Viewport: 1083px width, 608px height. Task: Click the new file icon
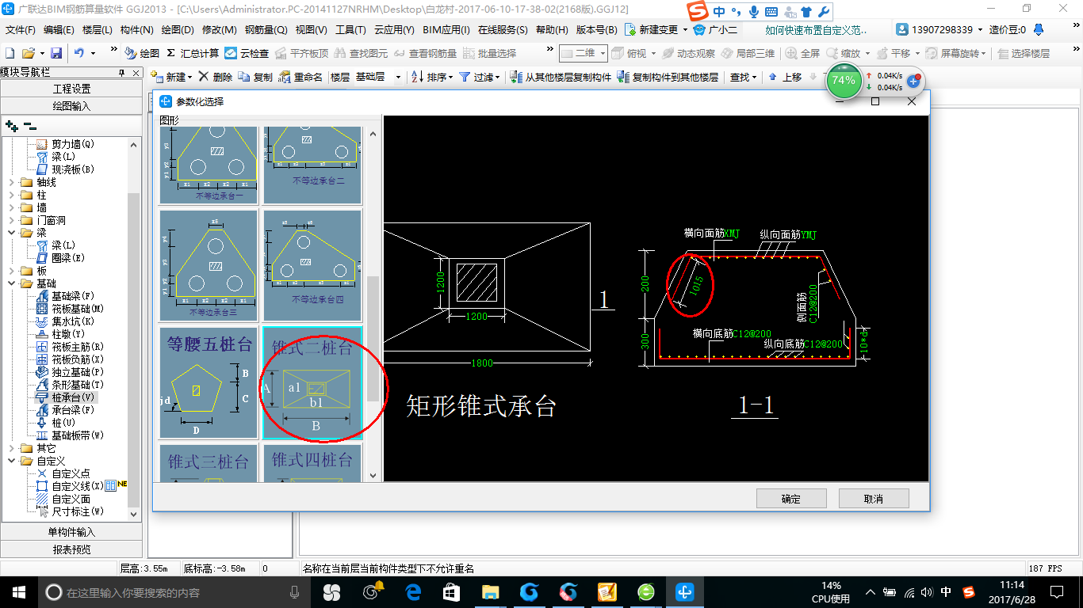(10, 53)
